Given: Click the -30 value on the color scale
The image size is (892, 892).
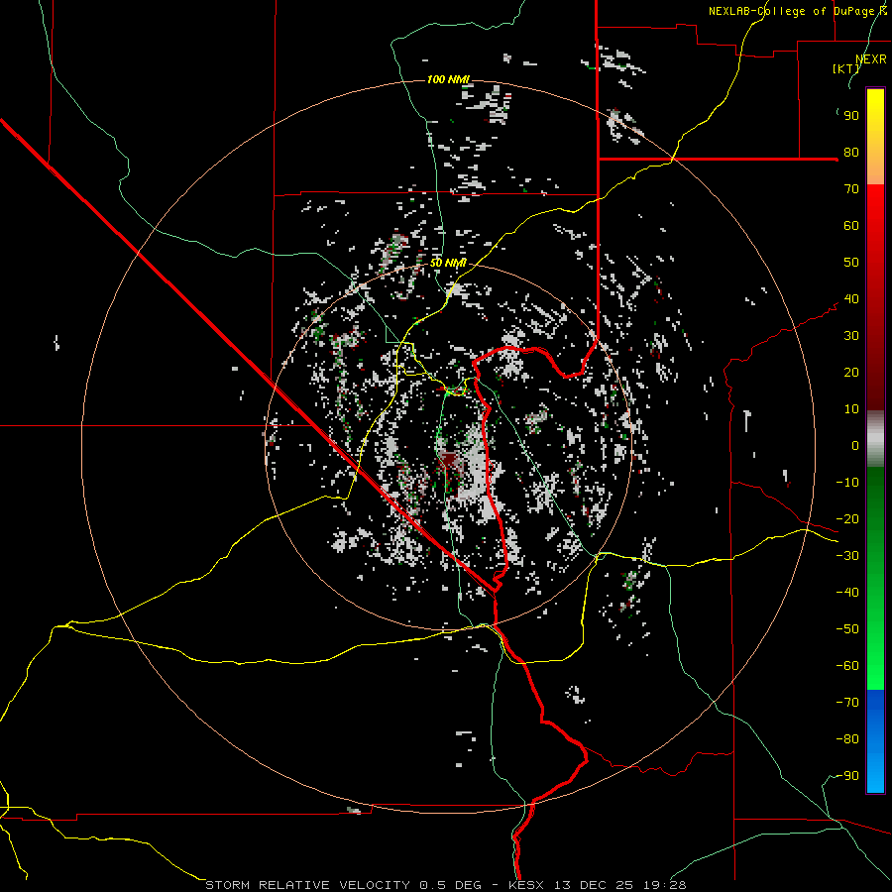Looking at the screenshot, I should [x=847, y=556].
